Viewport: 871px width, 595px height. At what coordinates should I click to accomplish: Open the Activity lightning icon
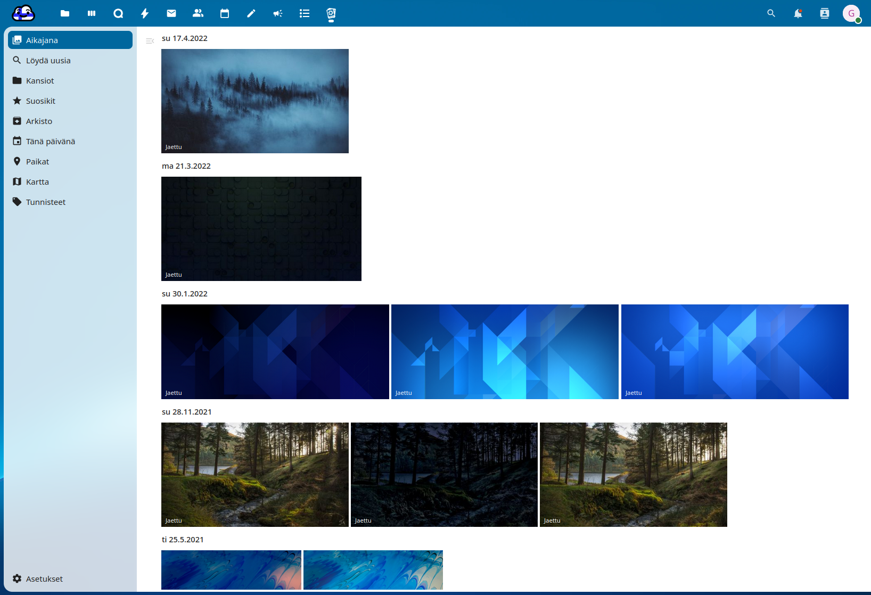[x=145, y=13]
